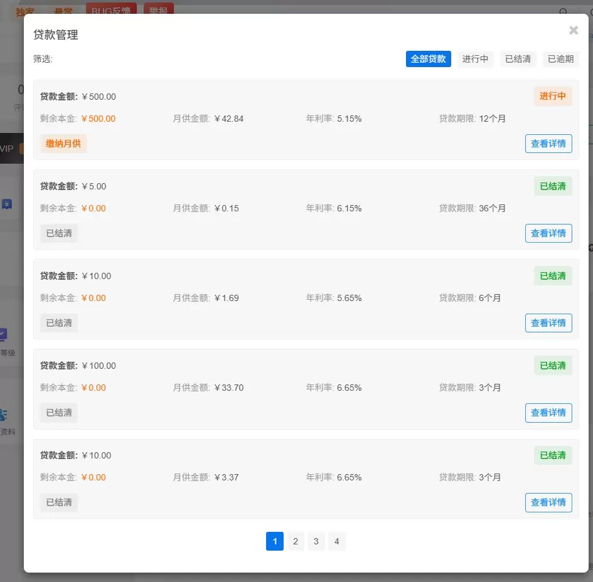Viewport: 593px width, 582px height.
Task: Go to page 2 of loans
Action: (296, 541)
